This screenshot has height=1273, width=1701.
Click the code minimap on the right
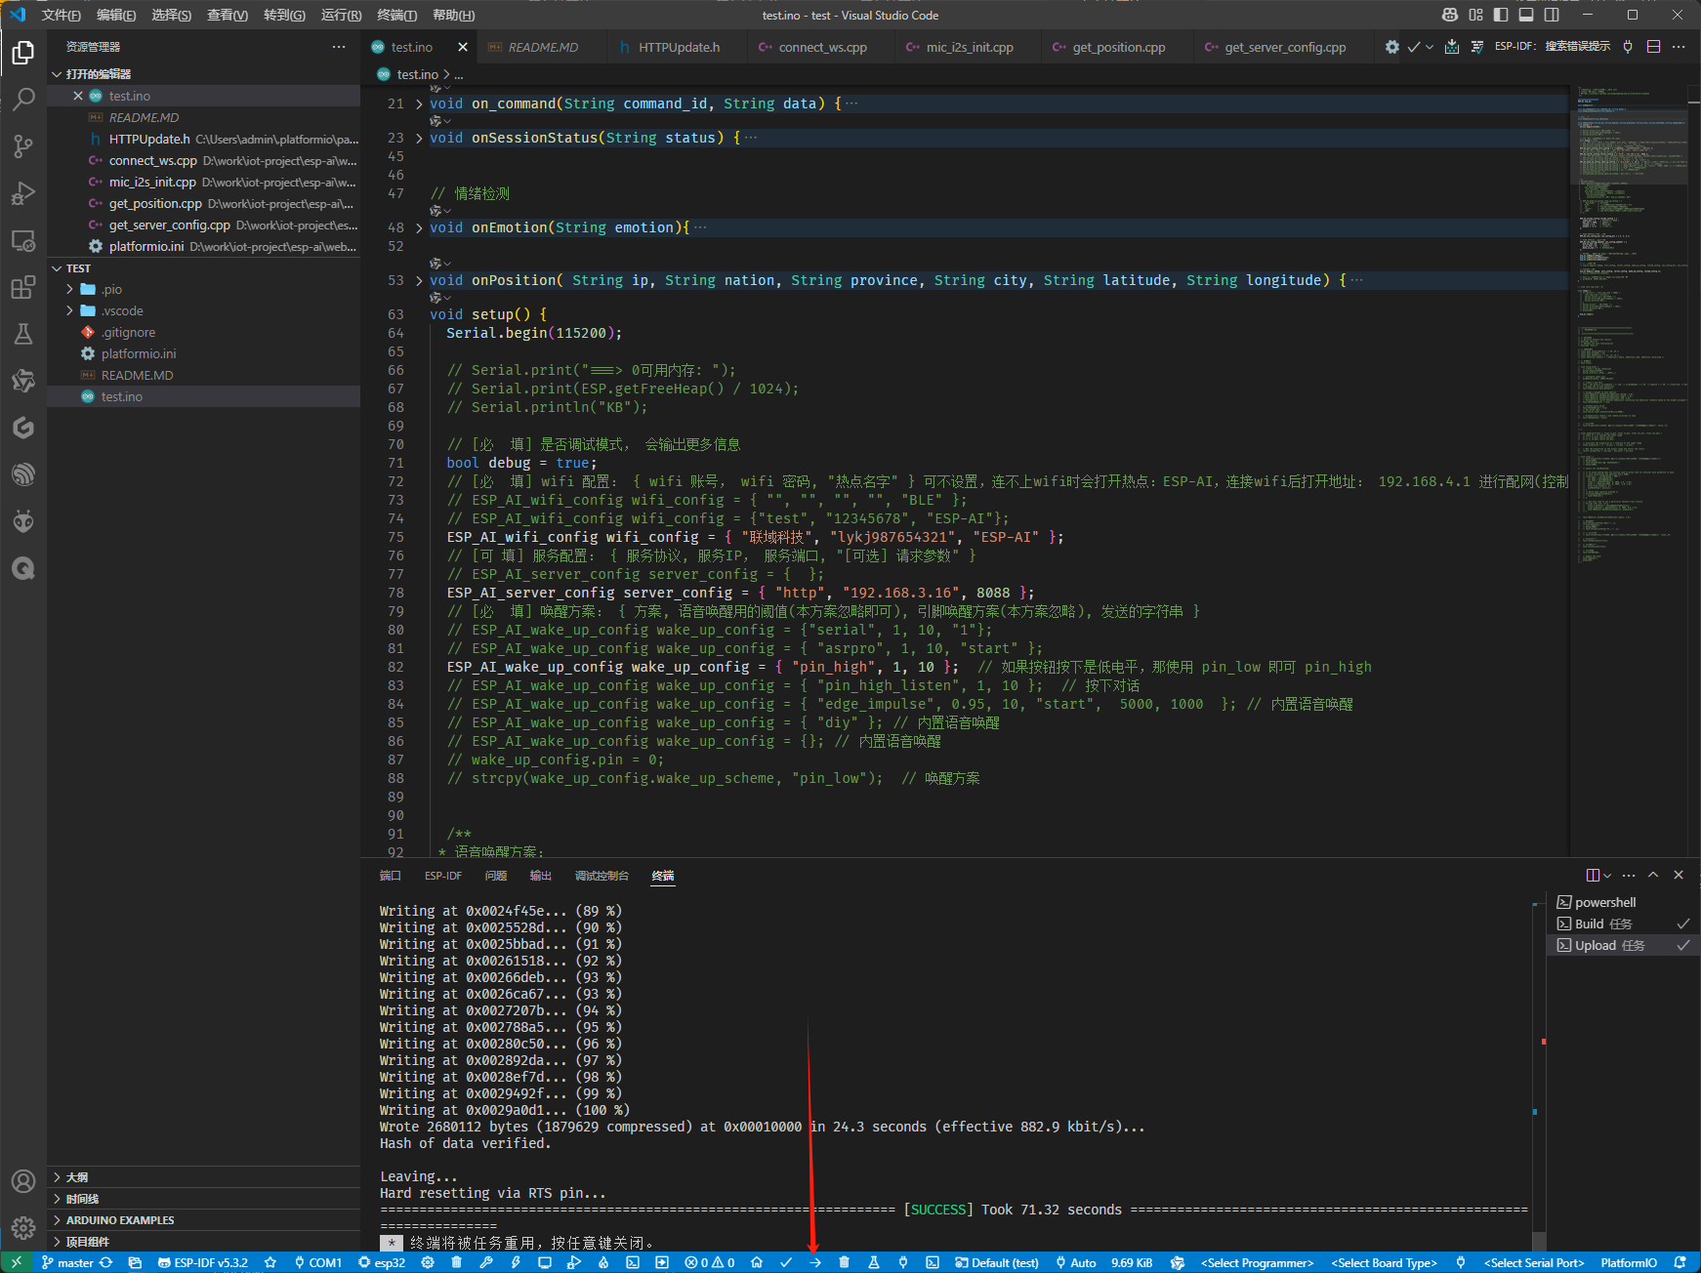1628,293
